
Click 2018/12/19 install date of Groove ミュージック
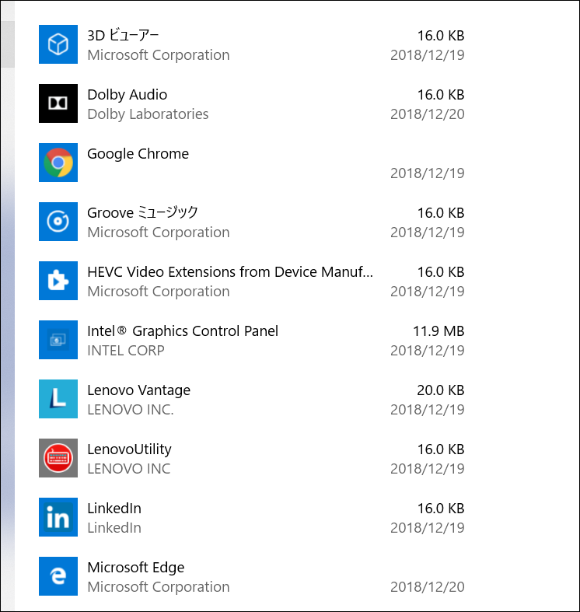click(428, 233)
